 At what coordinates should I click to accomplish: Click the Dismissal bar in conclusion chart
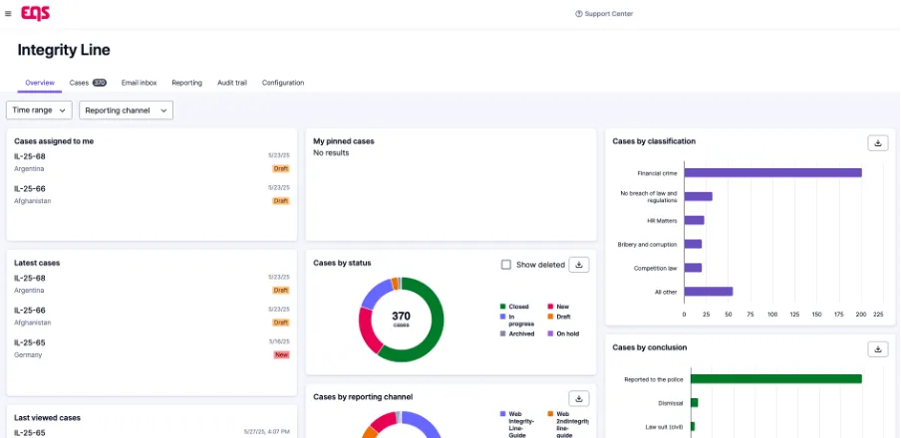[694, 403]
